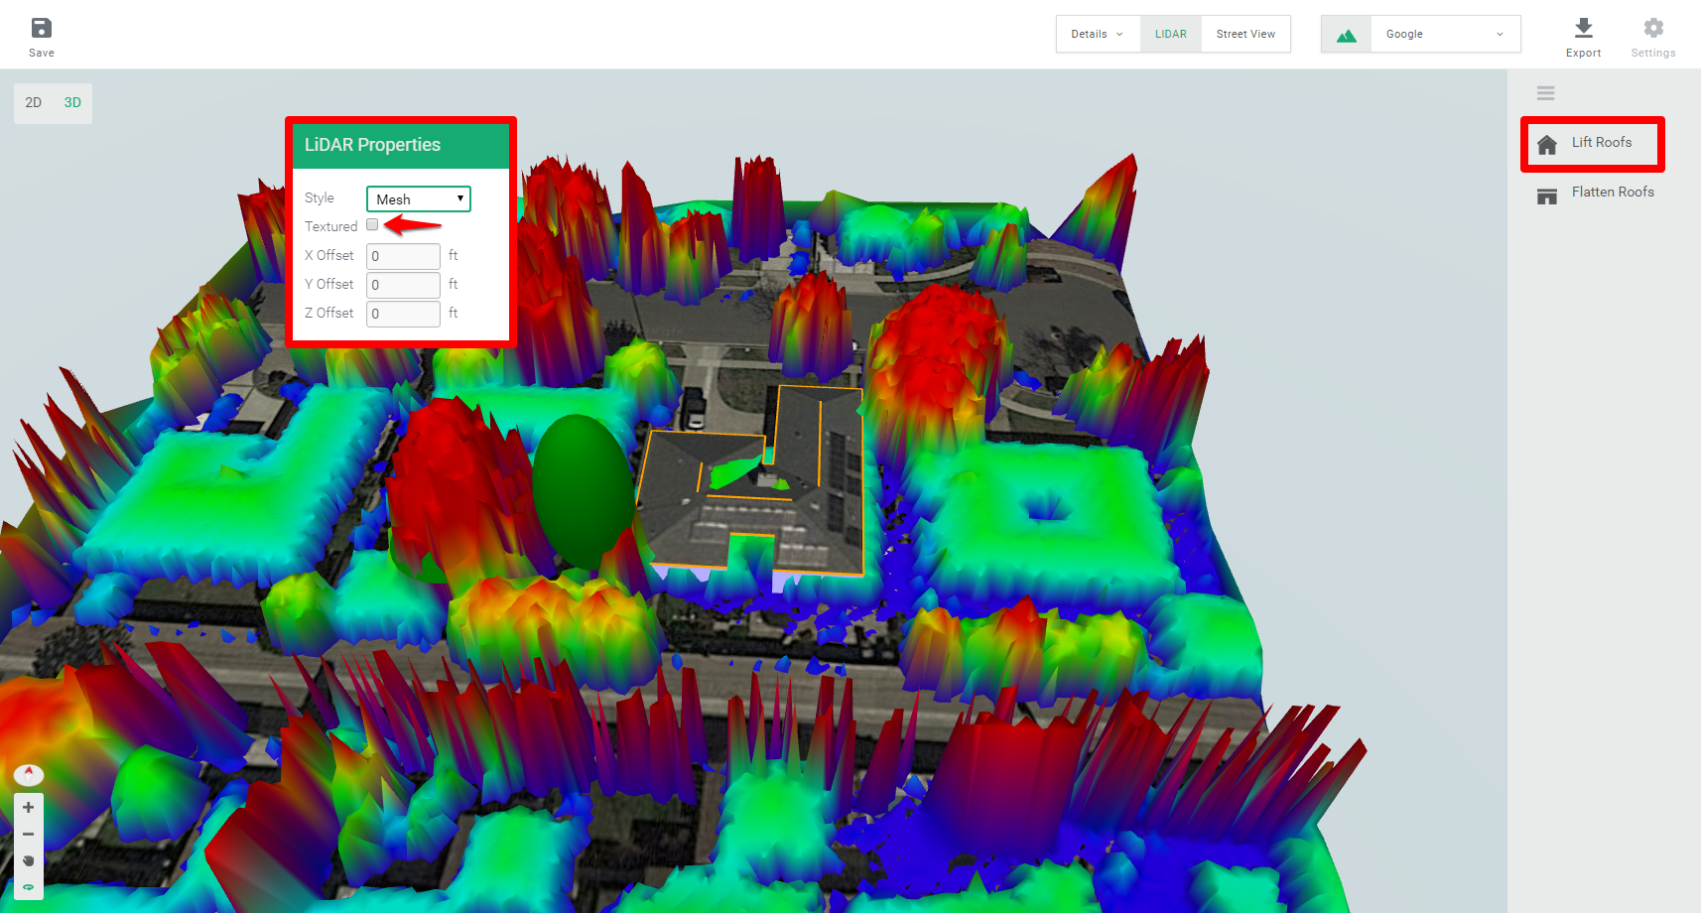Click the compass to reset orientation
Screen dimensions: 1701x913
tap(29, 774)
